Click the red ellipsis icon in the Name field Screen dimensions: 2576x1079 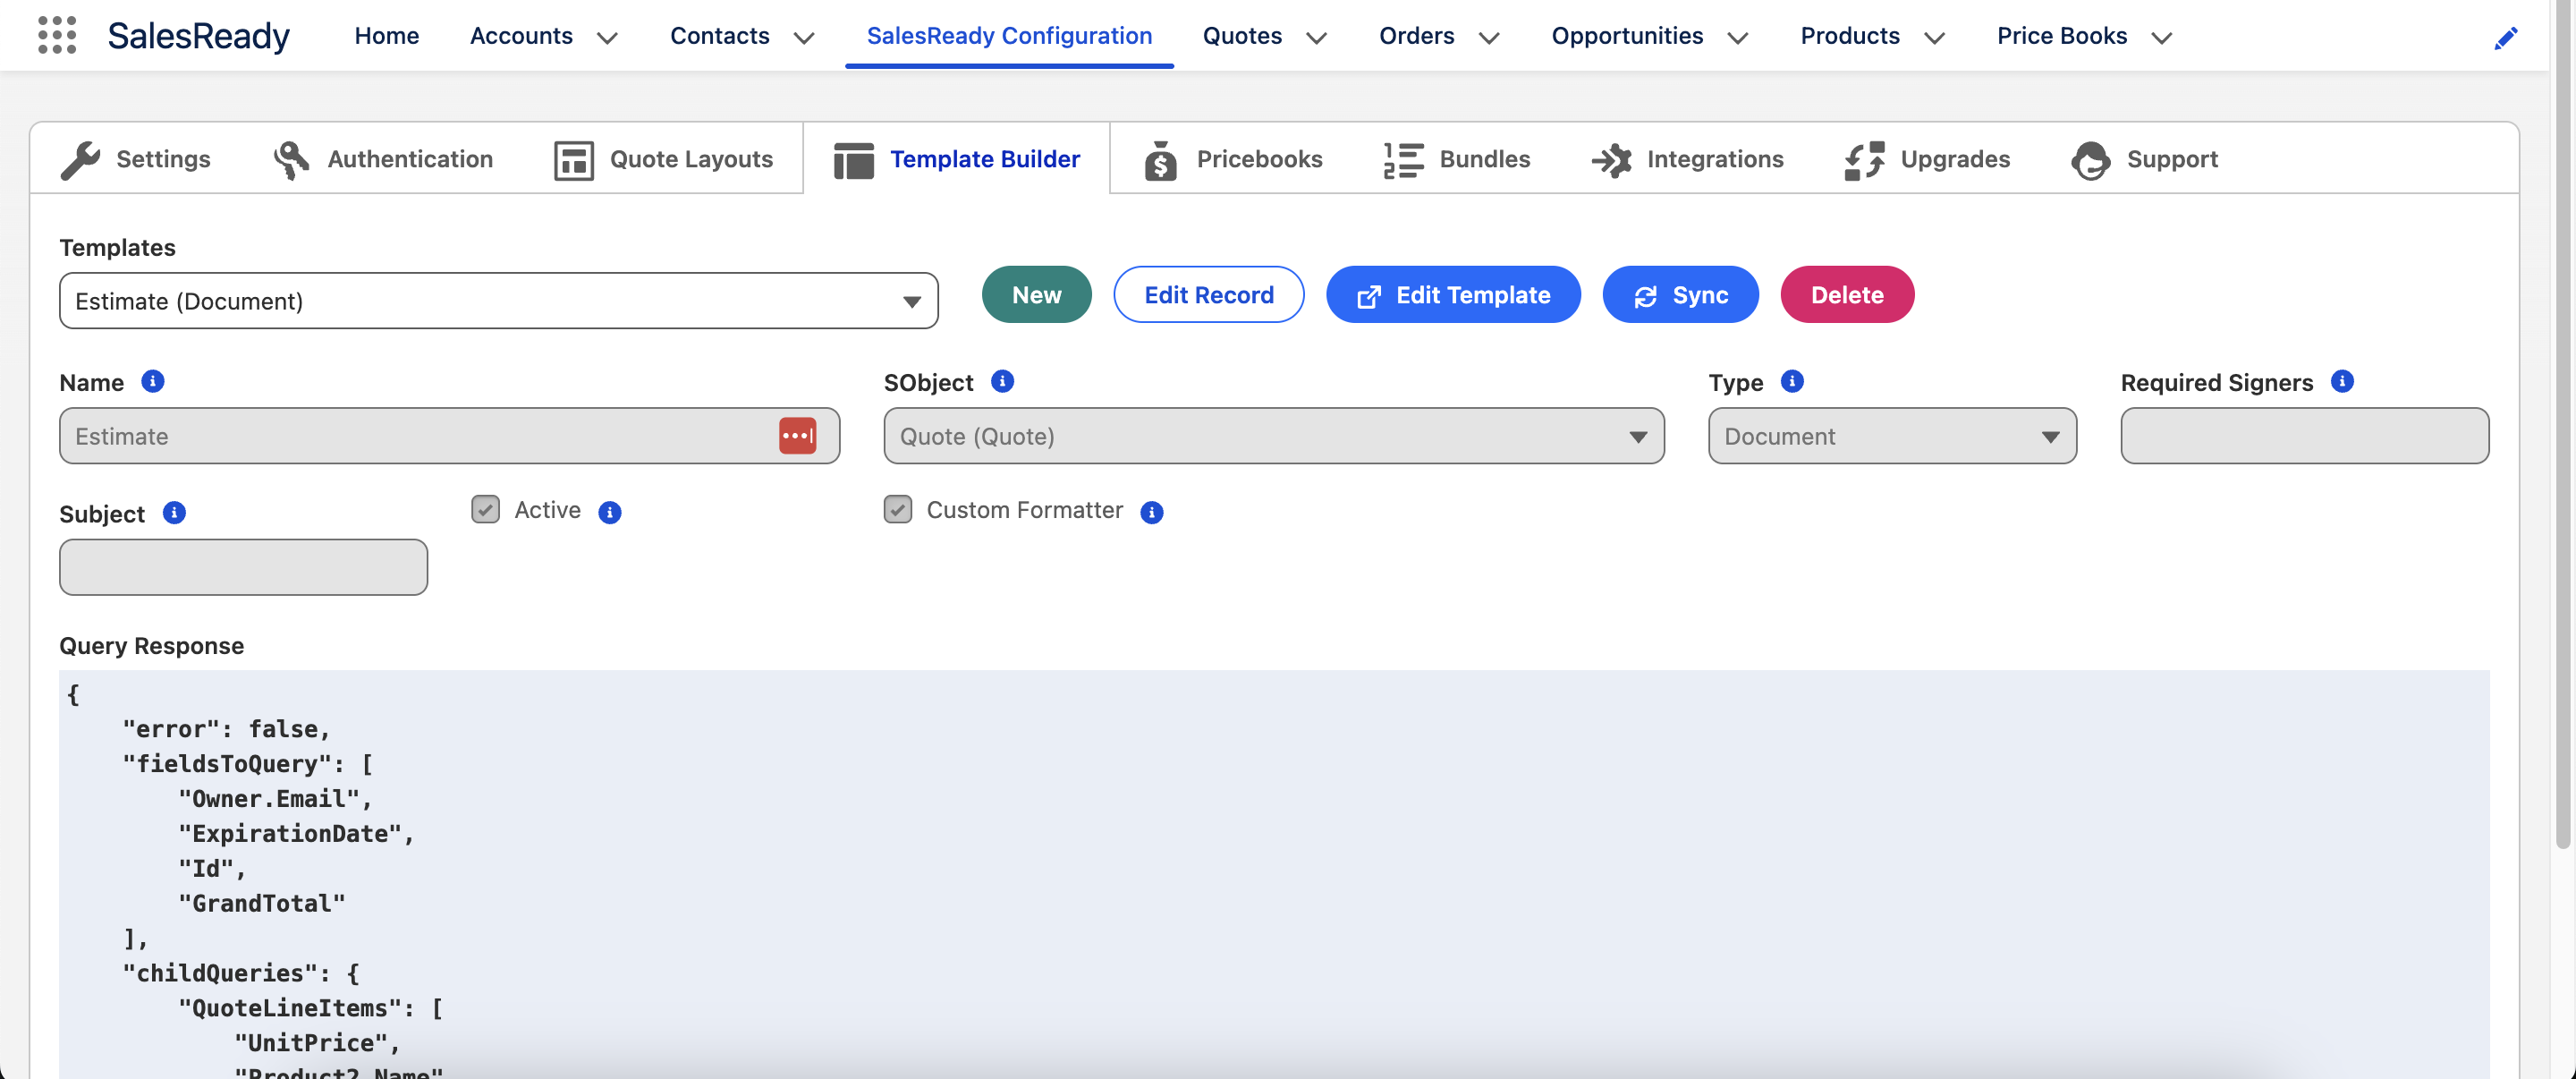pos(797,436)
